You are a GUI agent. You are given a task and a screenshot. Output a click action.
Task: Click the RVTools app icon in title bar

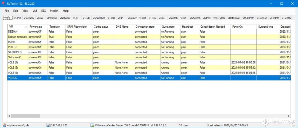pyautogui.click(x=4, y=4)
